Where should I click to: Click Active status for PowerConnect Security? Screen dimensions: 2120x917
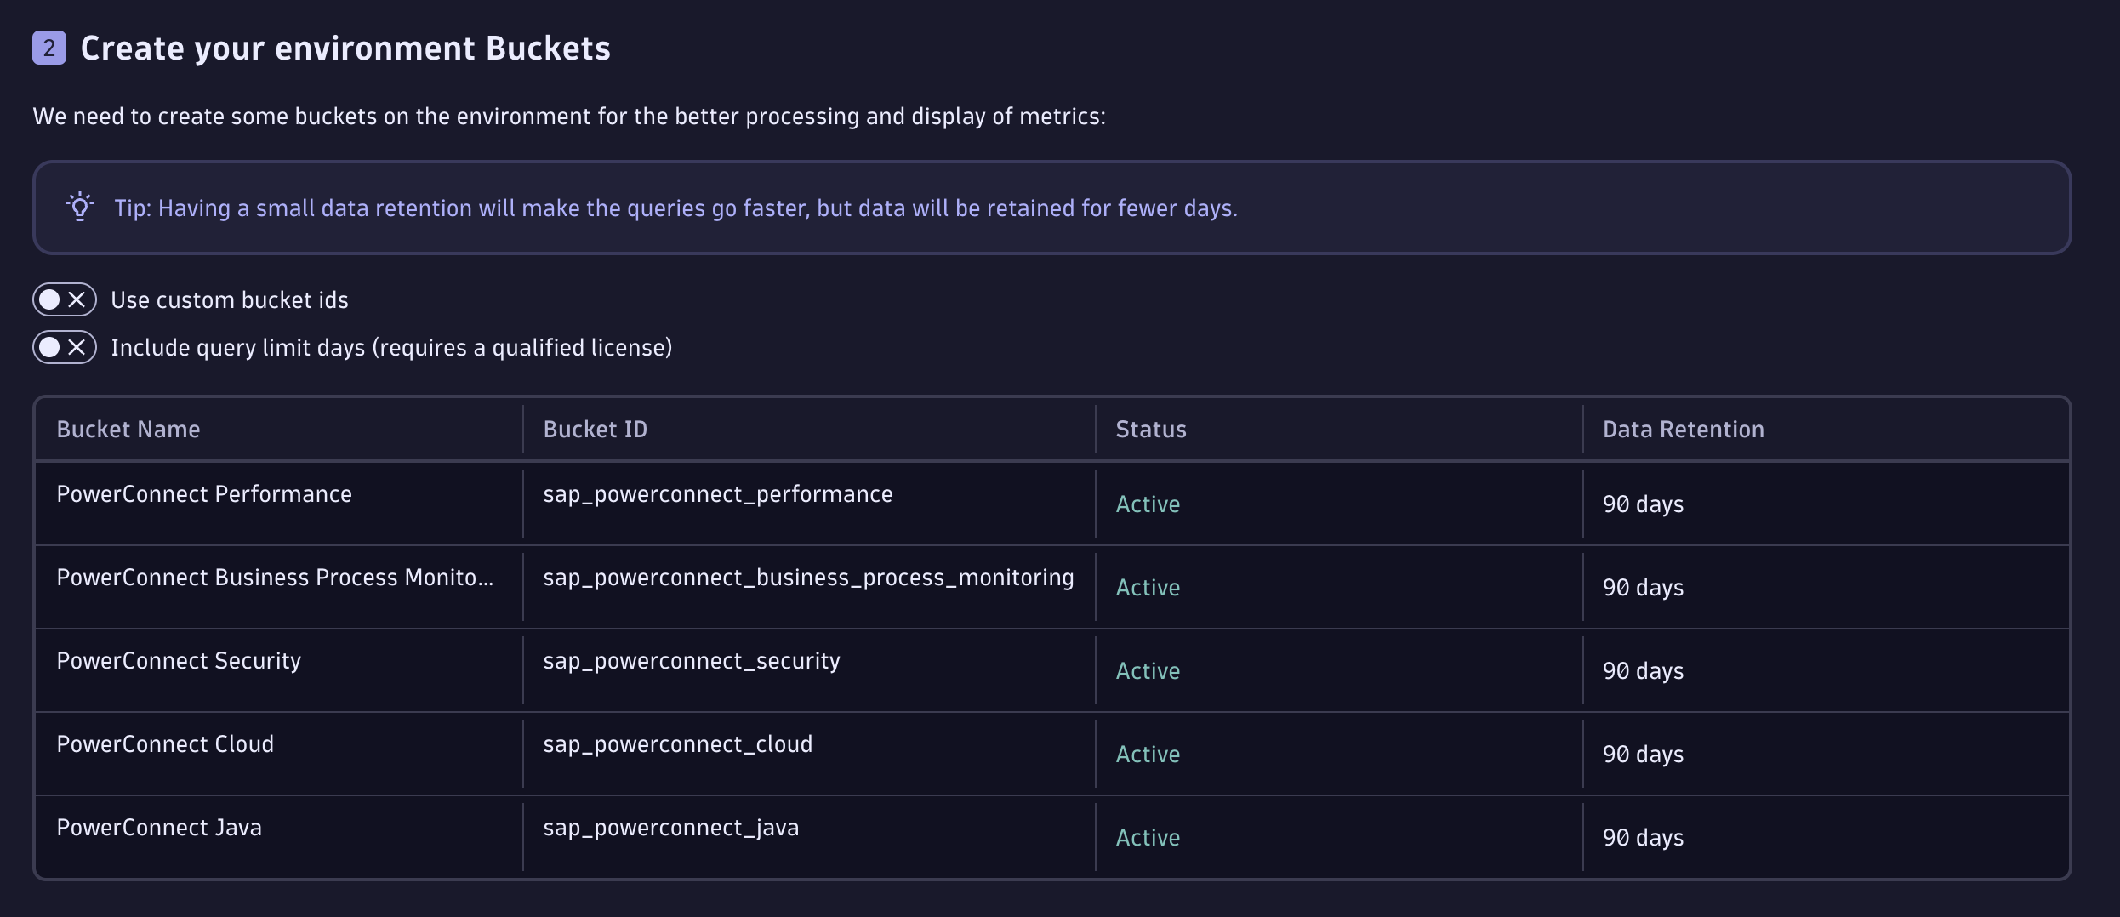pyautogui.click(x=1148, y=671)
